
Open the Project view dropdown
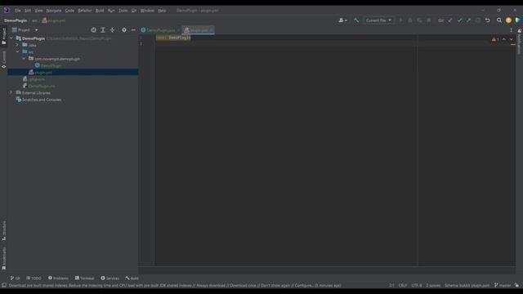click(25, 30)
